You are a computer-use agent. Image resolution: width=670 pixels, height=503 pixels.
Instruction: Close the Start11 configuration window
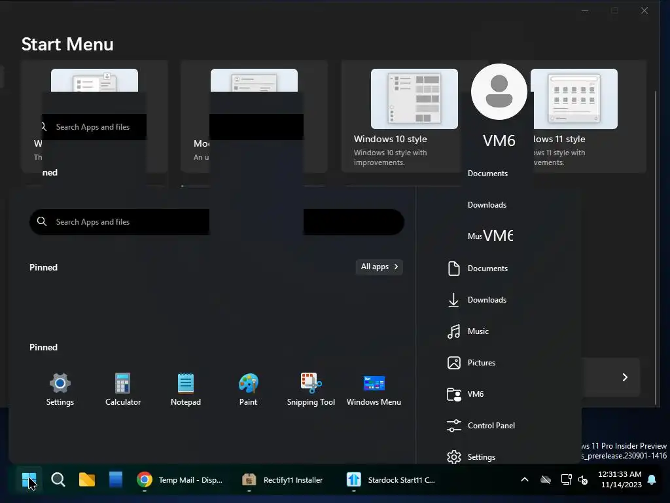(644, 10)
